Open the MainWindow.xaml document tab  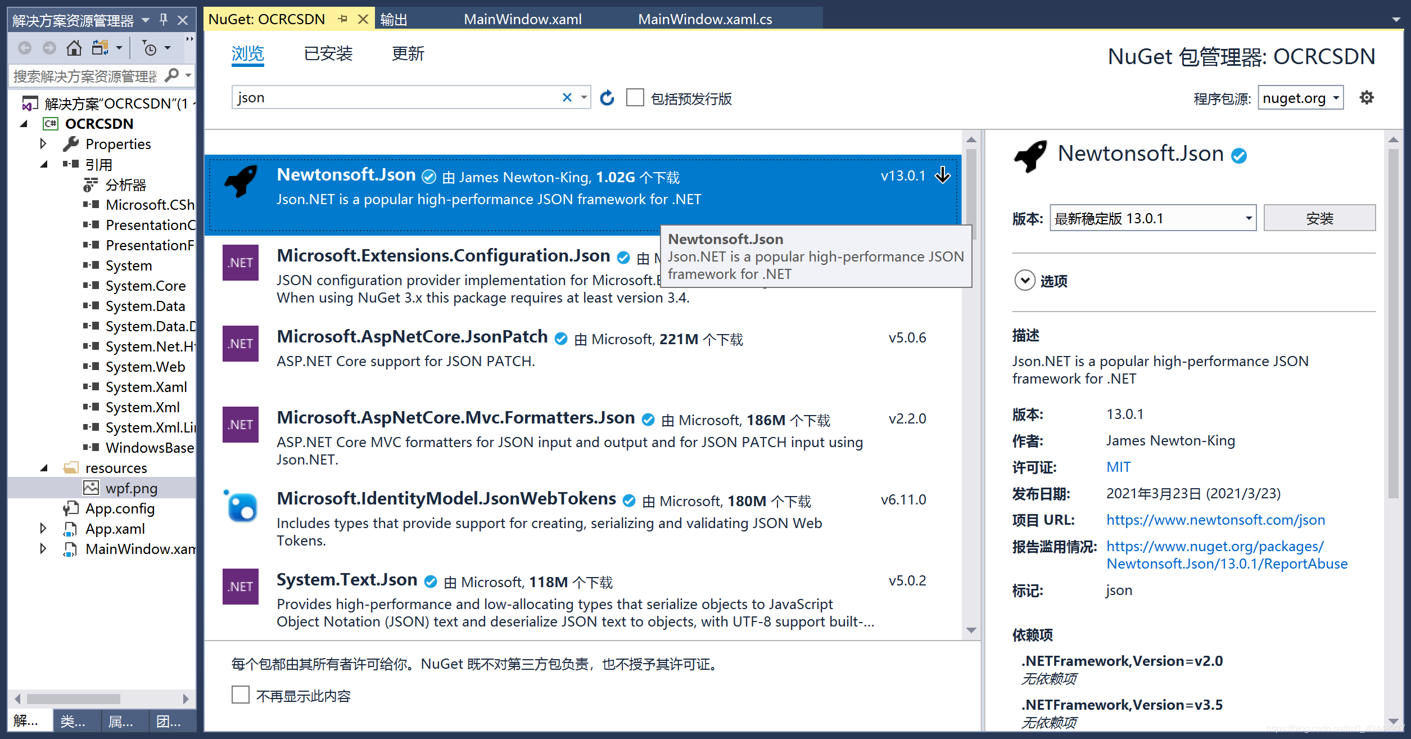tap(522, 19)
